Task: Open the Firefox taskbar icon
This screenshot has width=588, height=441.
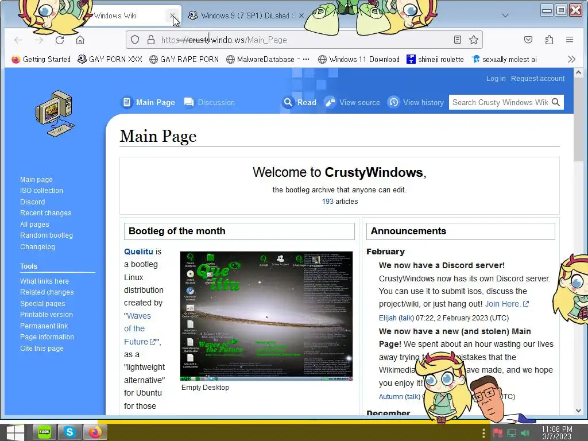Action: pyautogui.click(x=95, y=432)
